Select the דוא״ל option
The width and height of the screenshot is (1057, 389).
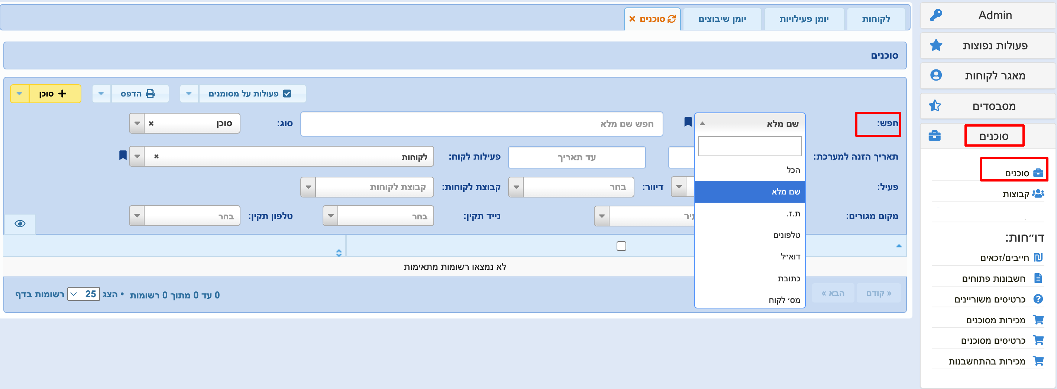tap(750, 257)
